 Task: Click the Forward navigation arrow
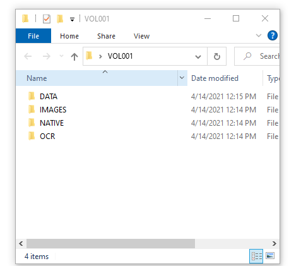click(47, 56)
